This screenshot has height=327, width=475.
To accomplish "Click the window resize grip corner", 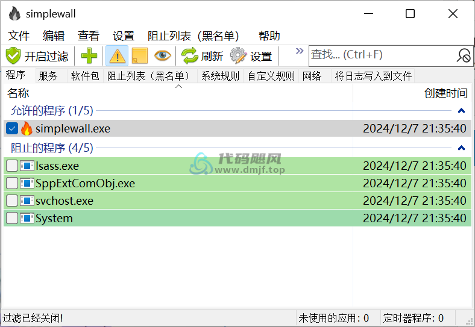I will [x=469, y=321].
